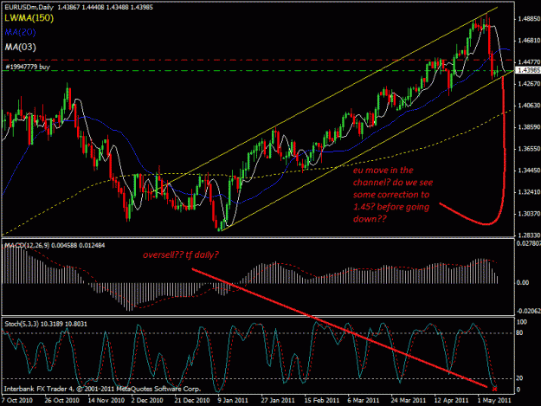
Task: Click the 1.34450 price scale label
Action: (x=529, y=171)
